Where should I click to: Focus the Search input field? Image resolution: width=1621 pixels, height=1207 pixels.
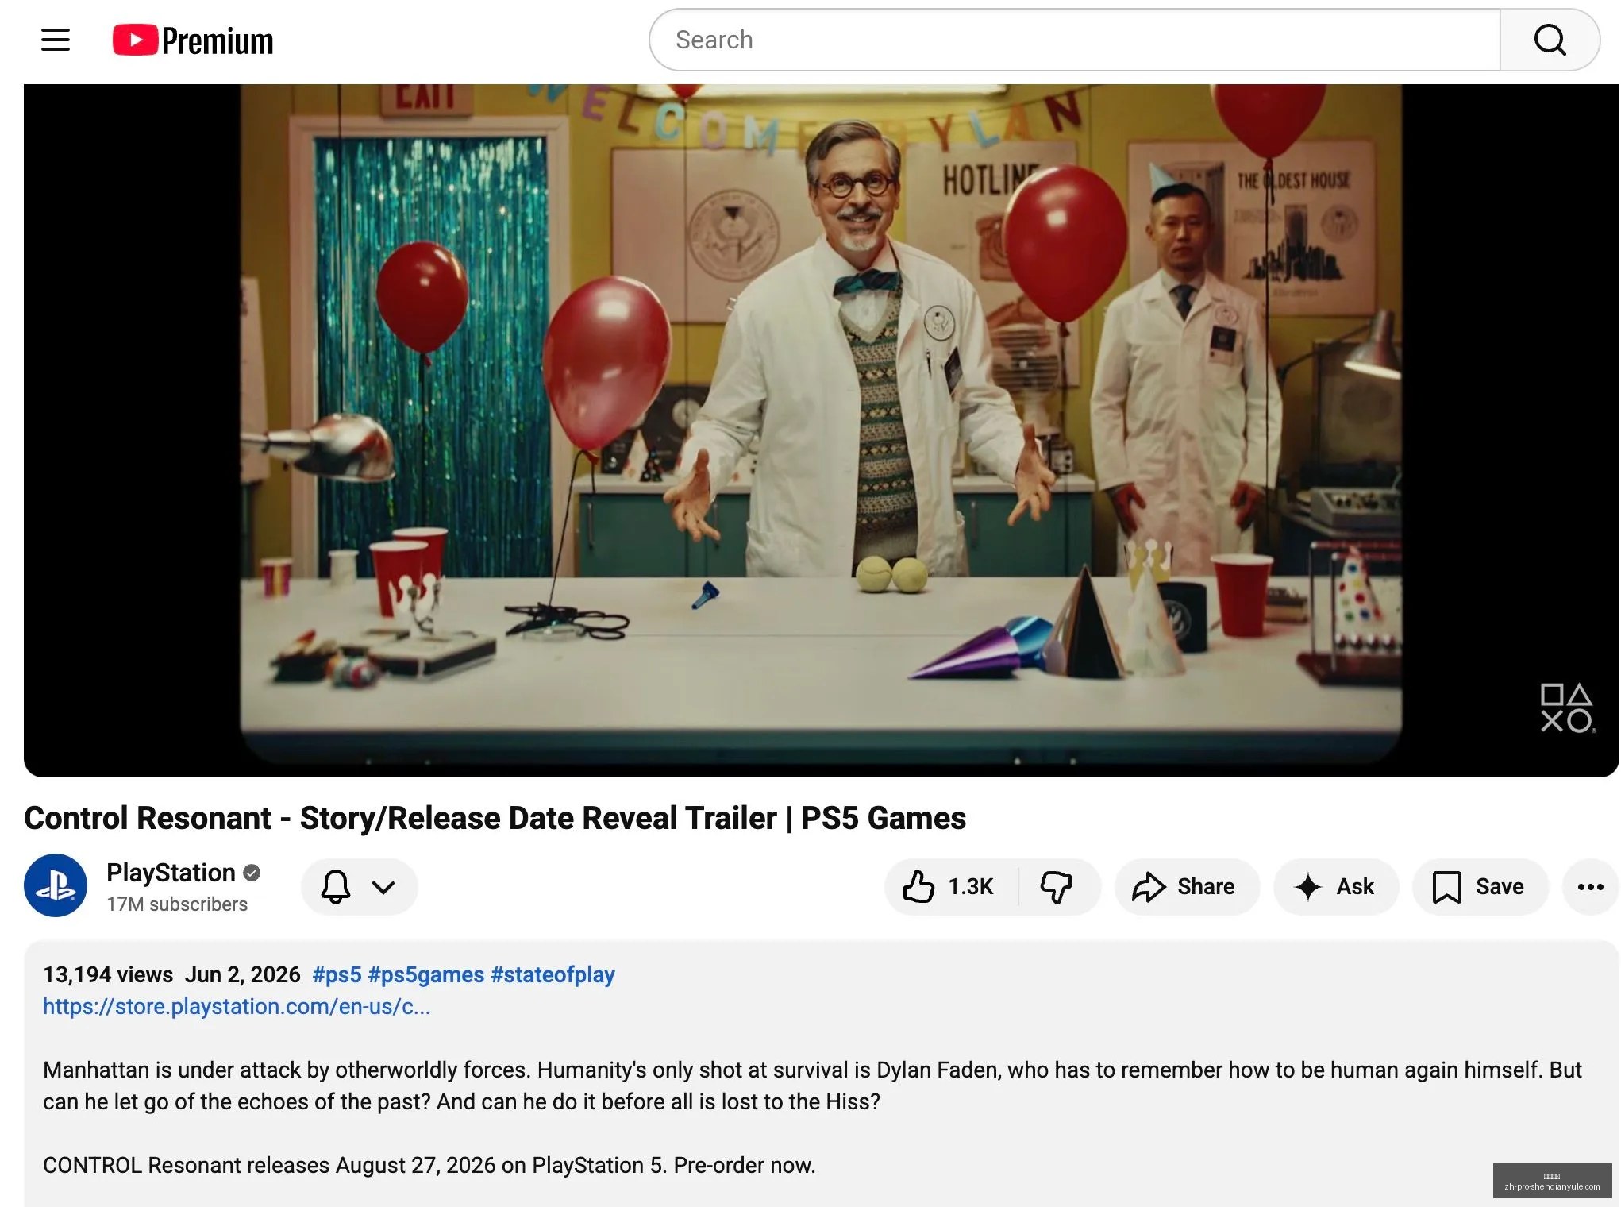coord(1075,40)
